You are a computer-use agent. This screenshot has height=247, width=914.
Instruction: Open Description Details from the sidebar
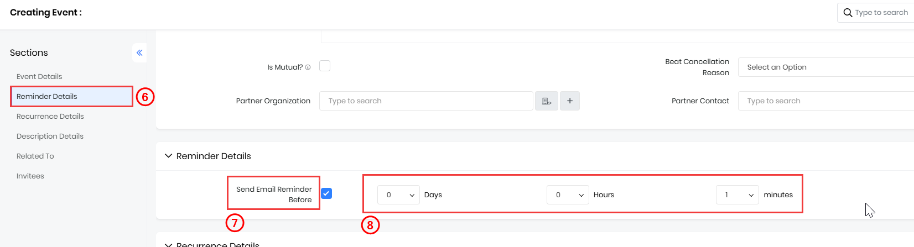[x=50, y=136]
